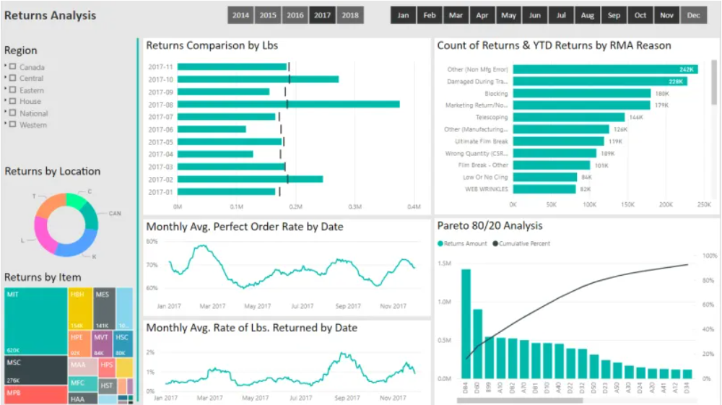Select the MPB tile in the treemap
Image resolution: width=722 pixels, height=405 pixels.
click(36, 395)
